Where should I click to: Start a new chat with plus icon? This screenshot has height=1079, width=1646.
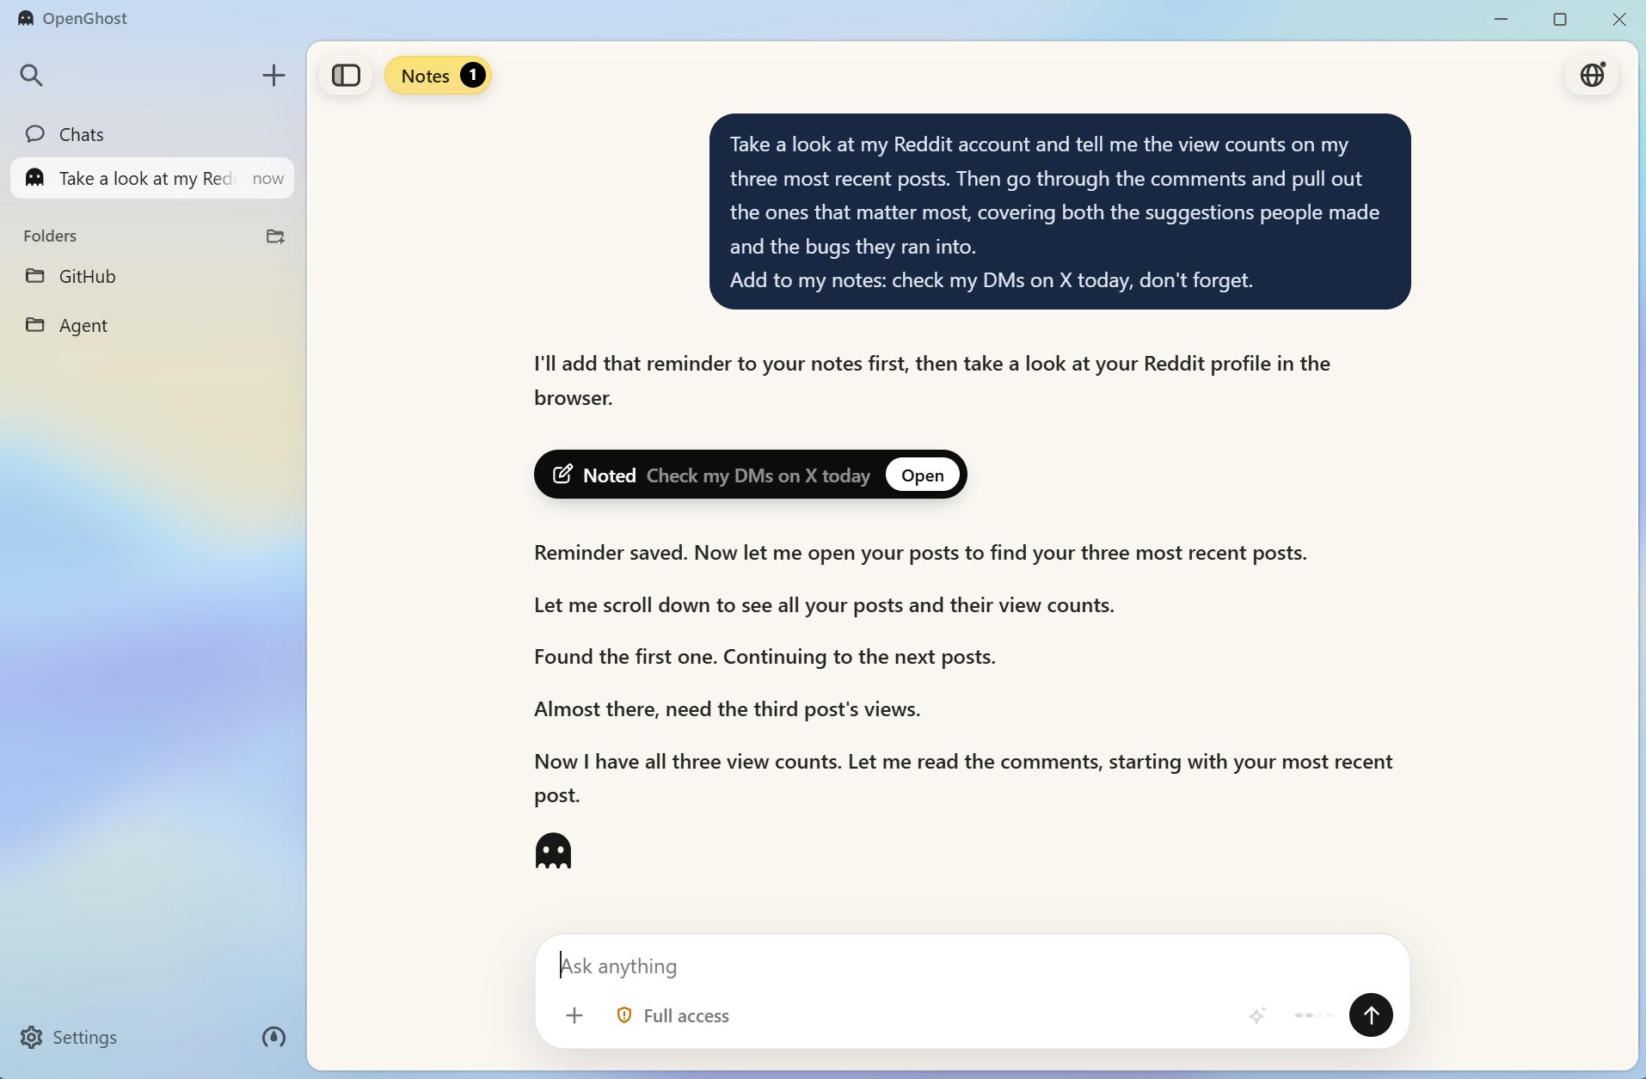pos(273,75)
